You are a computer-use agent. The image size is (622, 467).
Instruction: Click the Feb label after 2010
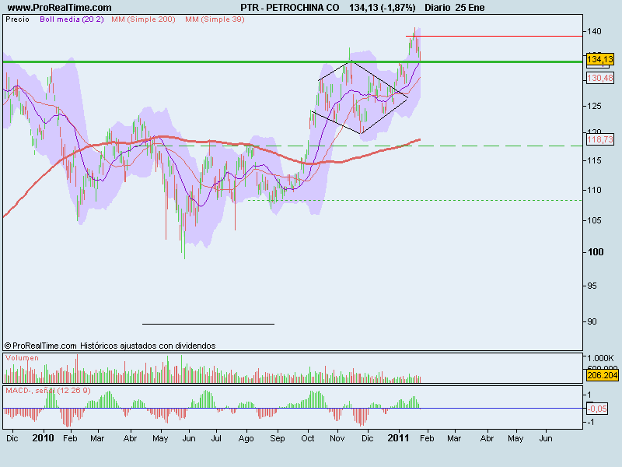pos(70,438)
